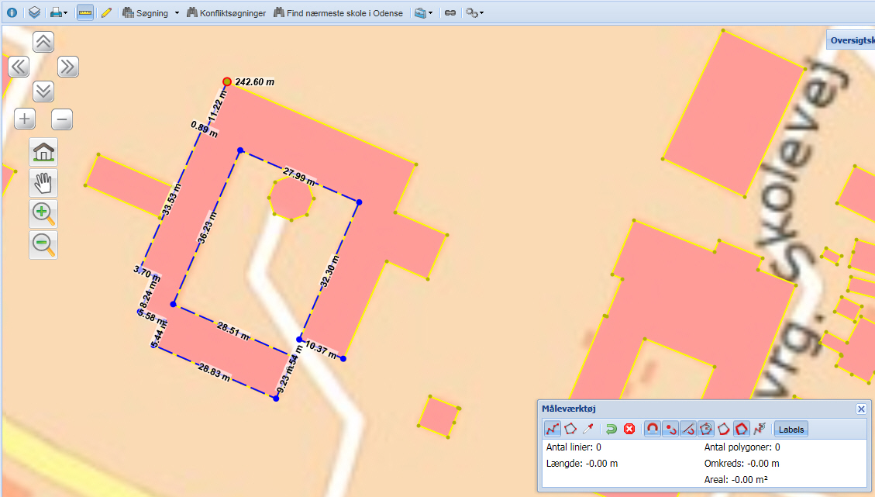Click the orange start vertex on map
Screen dimensions: 875x497
(x=227, y=81)
